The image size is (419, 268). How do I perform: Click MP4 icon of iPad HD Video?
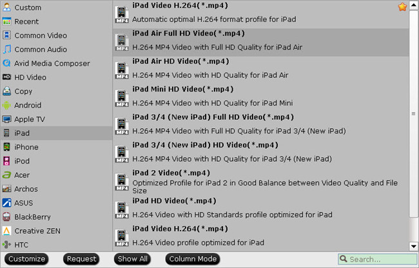(122, 210)
